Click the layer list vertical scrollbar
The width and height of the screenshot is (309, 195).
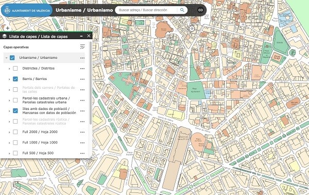click(91, 83)
